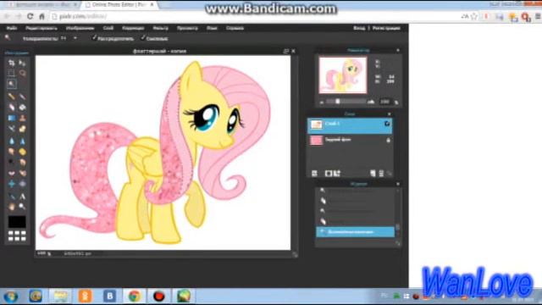Open the tolerance value dropdown arrow

click(x=75, y=38)
